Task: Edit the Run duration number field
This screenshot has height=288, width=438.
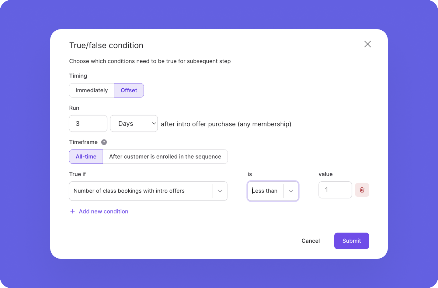Action: (88, 123)
